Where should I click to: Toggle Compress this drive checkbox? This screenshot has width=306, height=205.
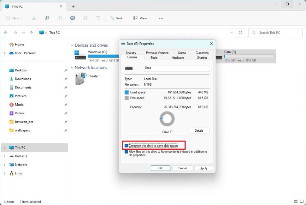(x=127, y=146)
